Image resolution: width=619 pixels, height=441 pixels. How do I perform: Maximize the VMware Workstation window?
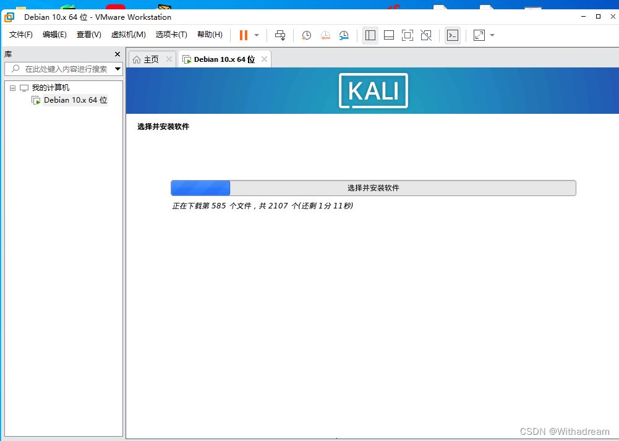(598, 17)
